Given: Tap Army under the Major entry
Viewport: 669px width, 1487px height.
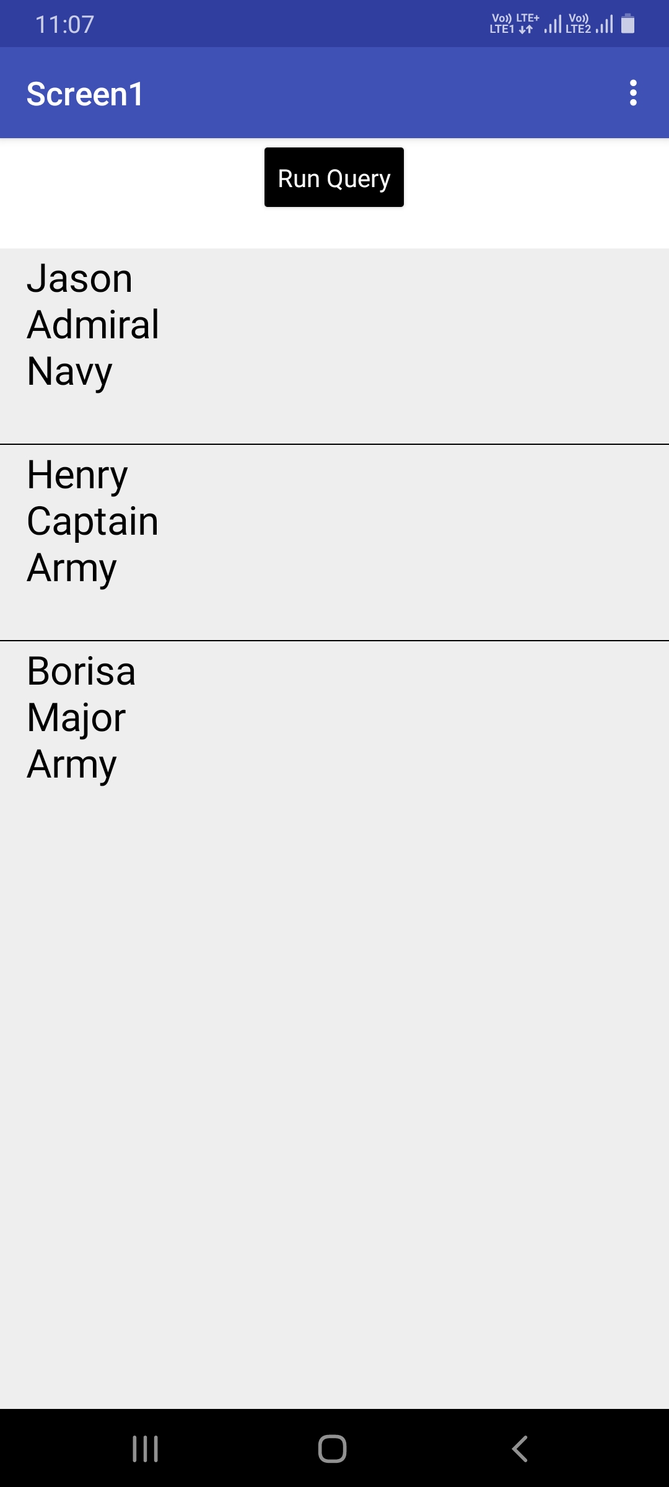Looking at the screenshot, I should (72, 765).
